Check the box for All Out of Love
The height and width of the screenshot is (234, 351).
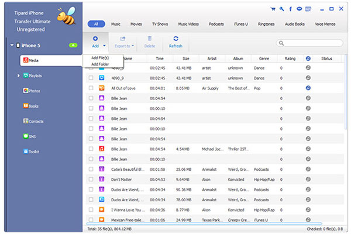click(x=91, y=88)
